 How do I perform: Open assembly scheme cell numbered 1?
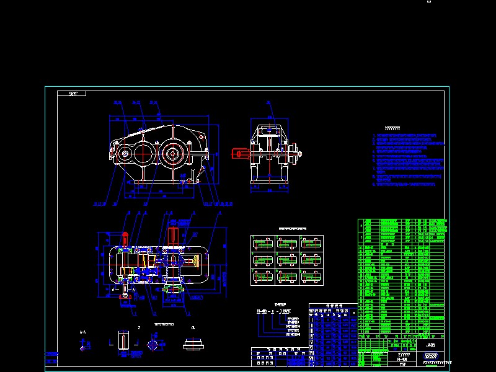pos(262,243)
